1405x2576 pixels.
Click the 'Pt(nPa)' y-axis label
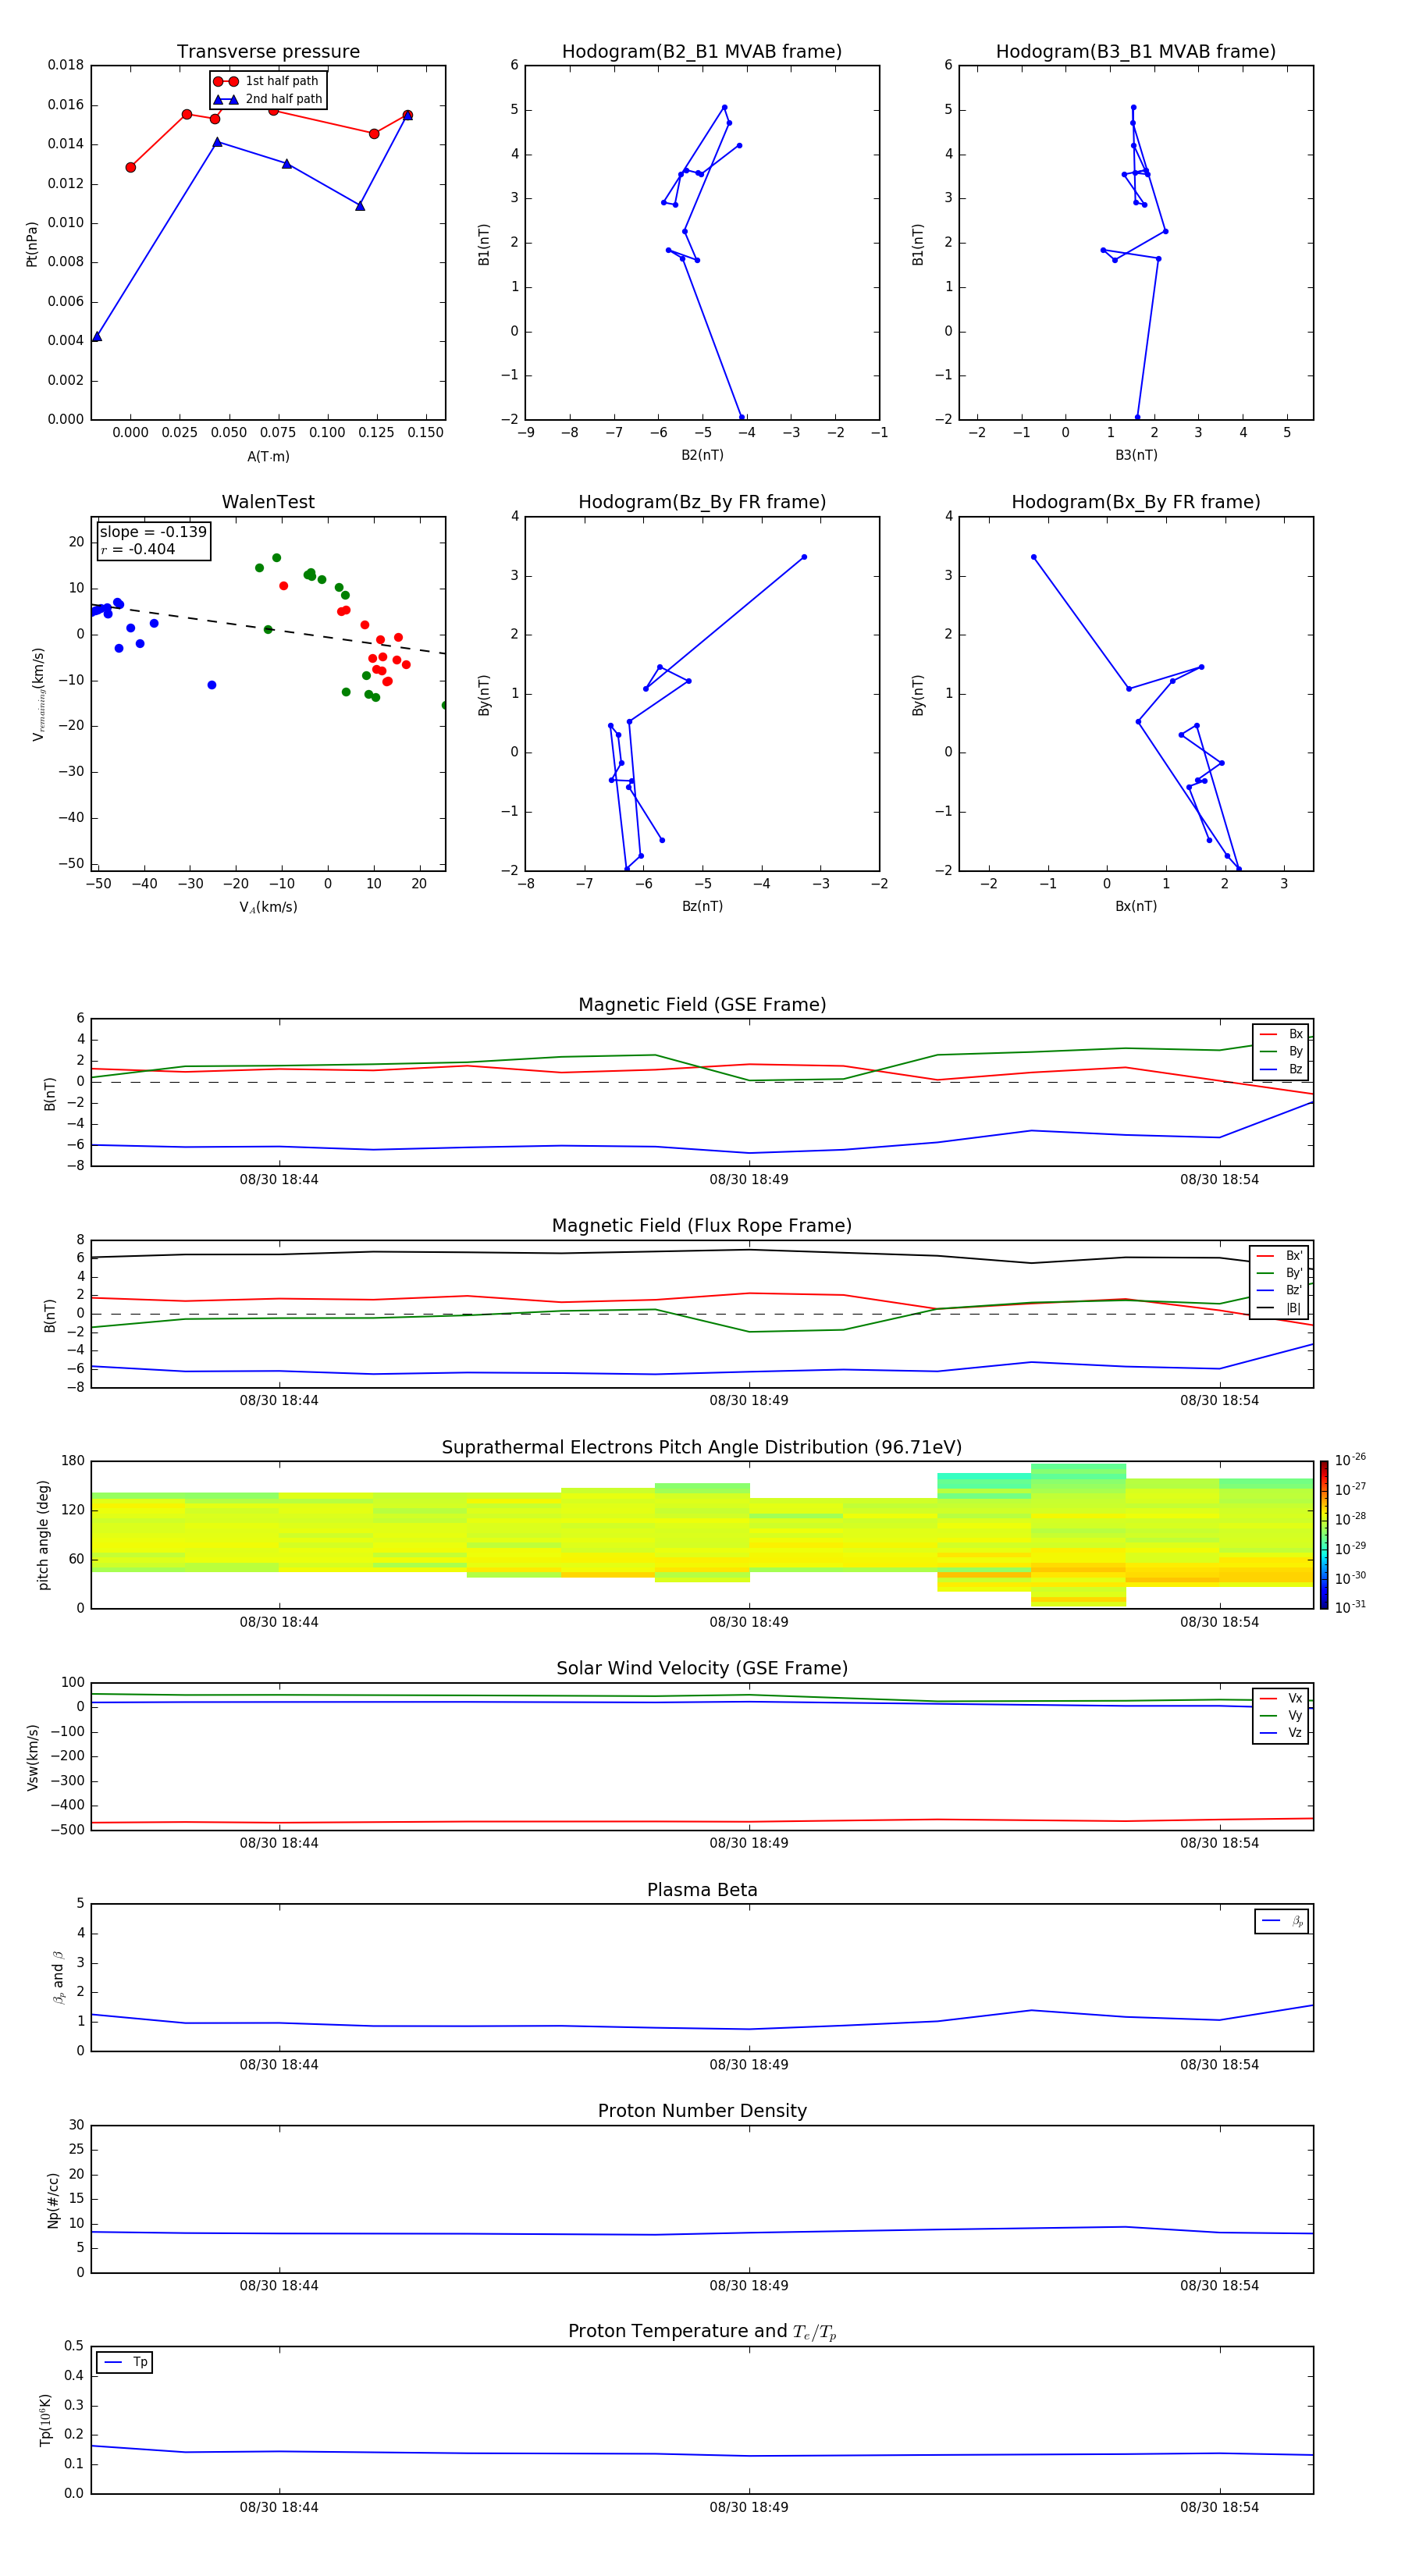point(32,244)
